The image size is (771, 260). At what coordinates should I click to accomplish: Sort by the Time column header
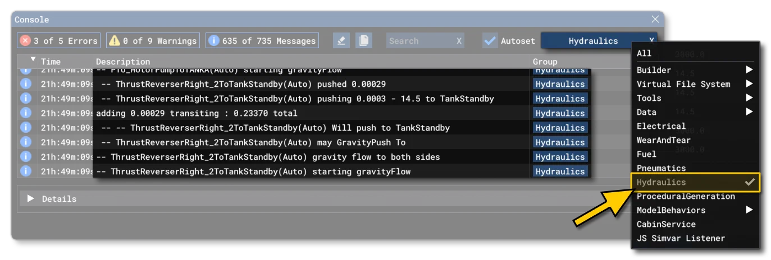point(51,62)
